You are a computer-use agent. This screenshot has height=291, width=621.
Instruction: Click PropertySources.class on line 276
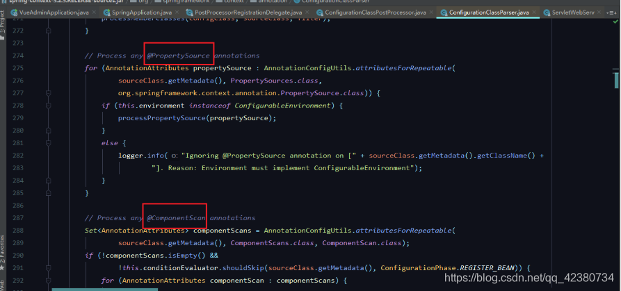pos(275,81)
